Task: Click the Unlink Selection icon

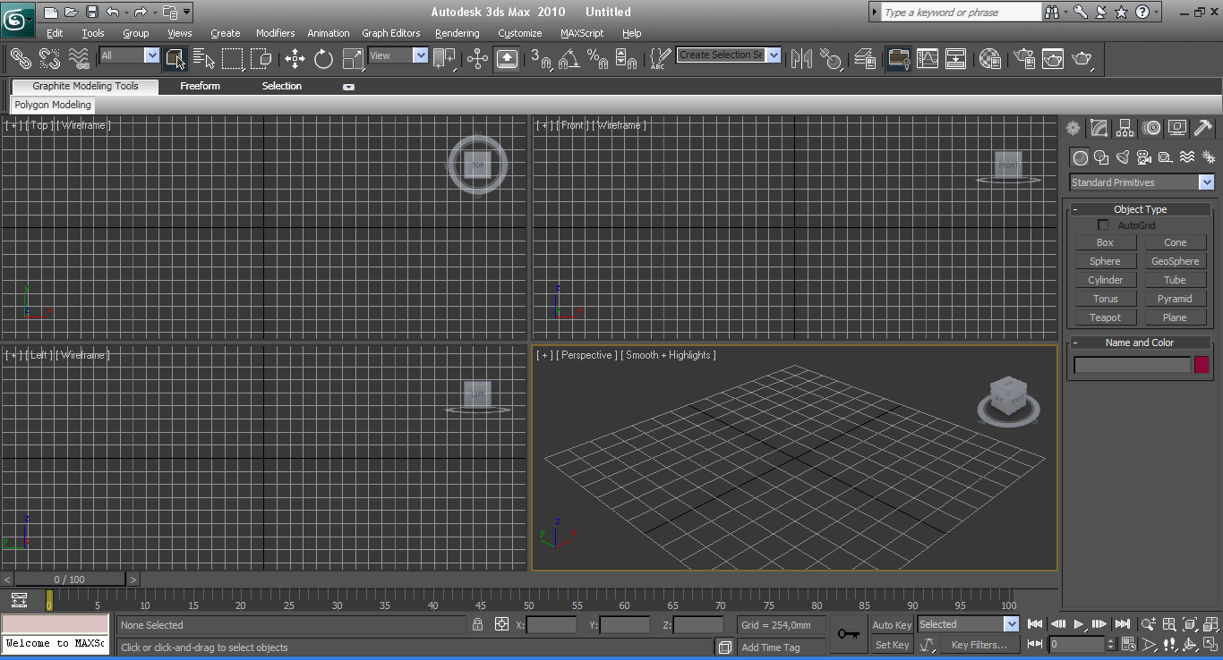Action: (49, 59)
